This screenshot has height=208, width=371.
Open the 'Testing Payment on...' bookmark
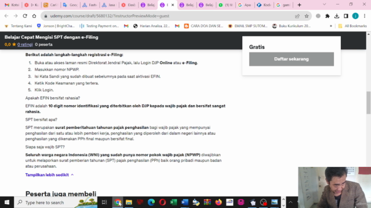click(99, 26)
